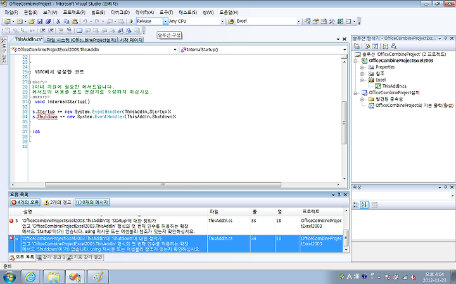Image resolution: width=456 pixels, height=284 pixels.
Task: Click the Paste clipboard icon
Action: [75, 22]
